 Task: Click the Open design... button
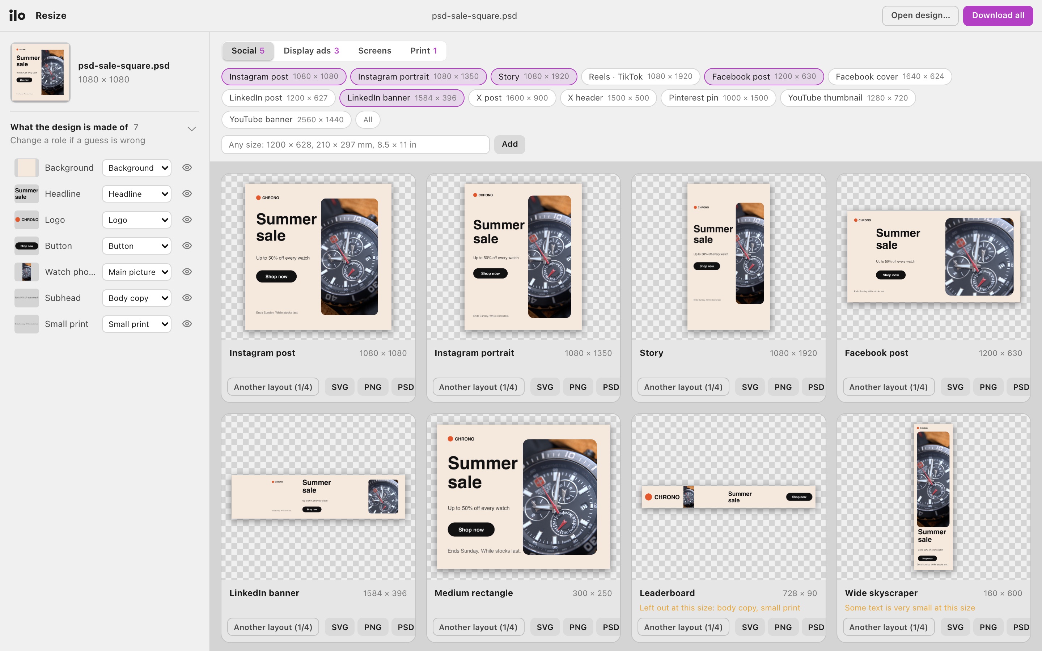click(920, 16)
